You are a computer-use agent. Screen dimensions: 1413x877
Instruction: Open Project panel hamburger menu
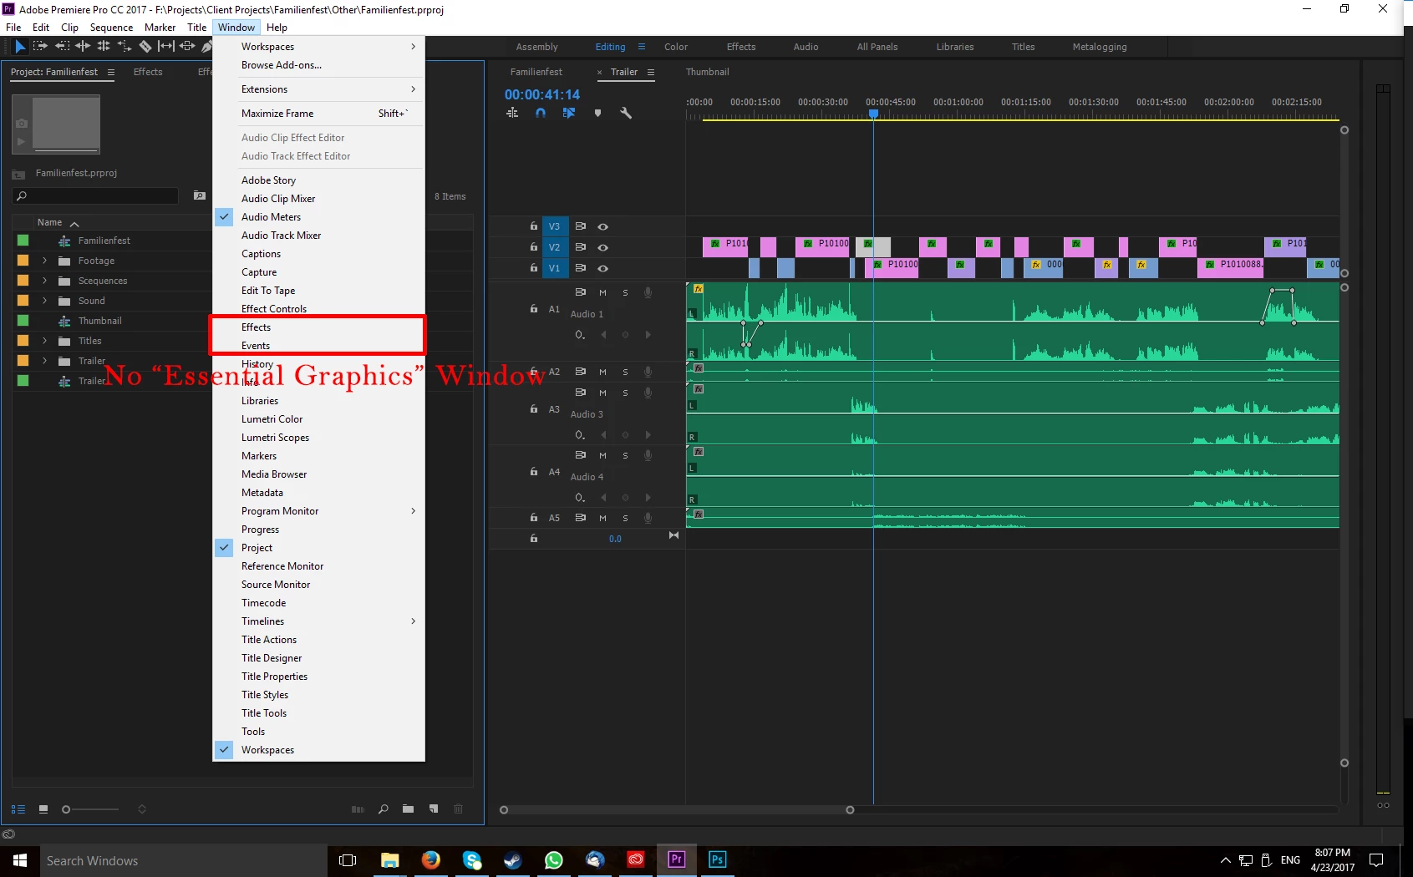click(x=111, y=72)
